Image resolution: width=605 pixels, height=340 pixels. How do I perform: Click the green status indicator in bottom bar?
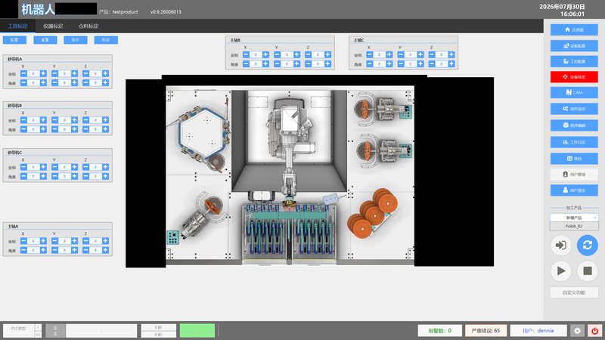(x=197, y=331)
